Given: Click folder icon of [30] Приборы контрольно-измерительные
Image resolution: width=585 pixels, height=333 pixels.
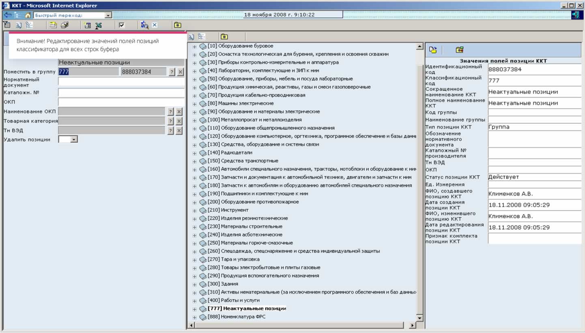Looking at the screenshot, I should tap(203, 63).
